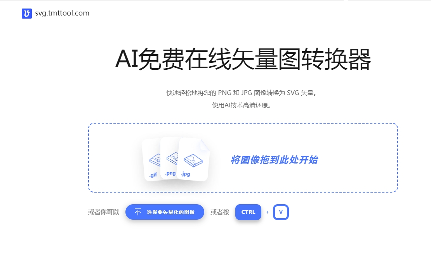This screenshot has width=431, height=260.
Task: Click the 使用AI技术高清还原 subtitle
Action: [241, 105]
